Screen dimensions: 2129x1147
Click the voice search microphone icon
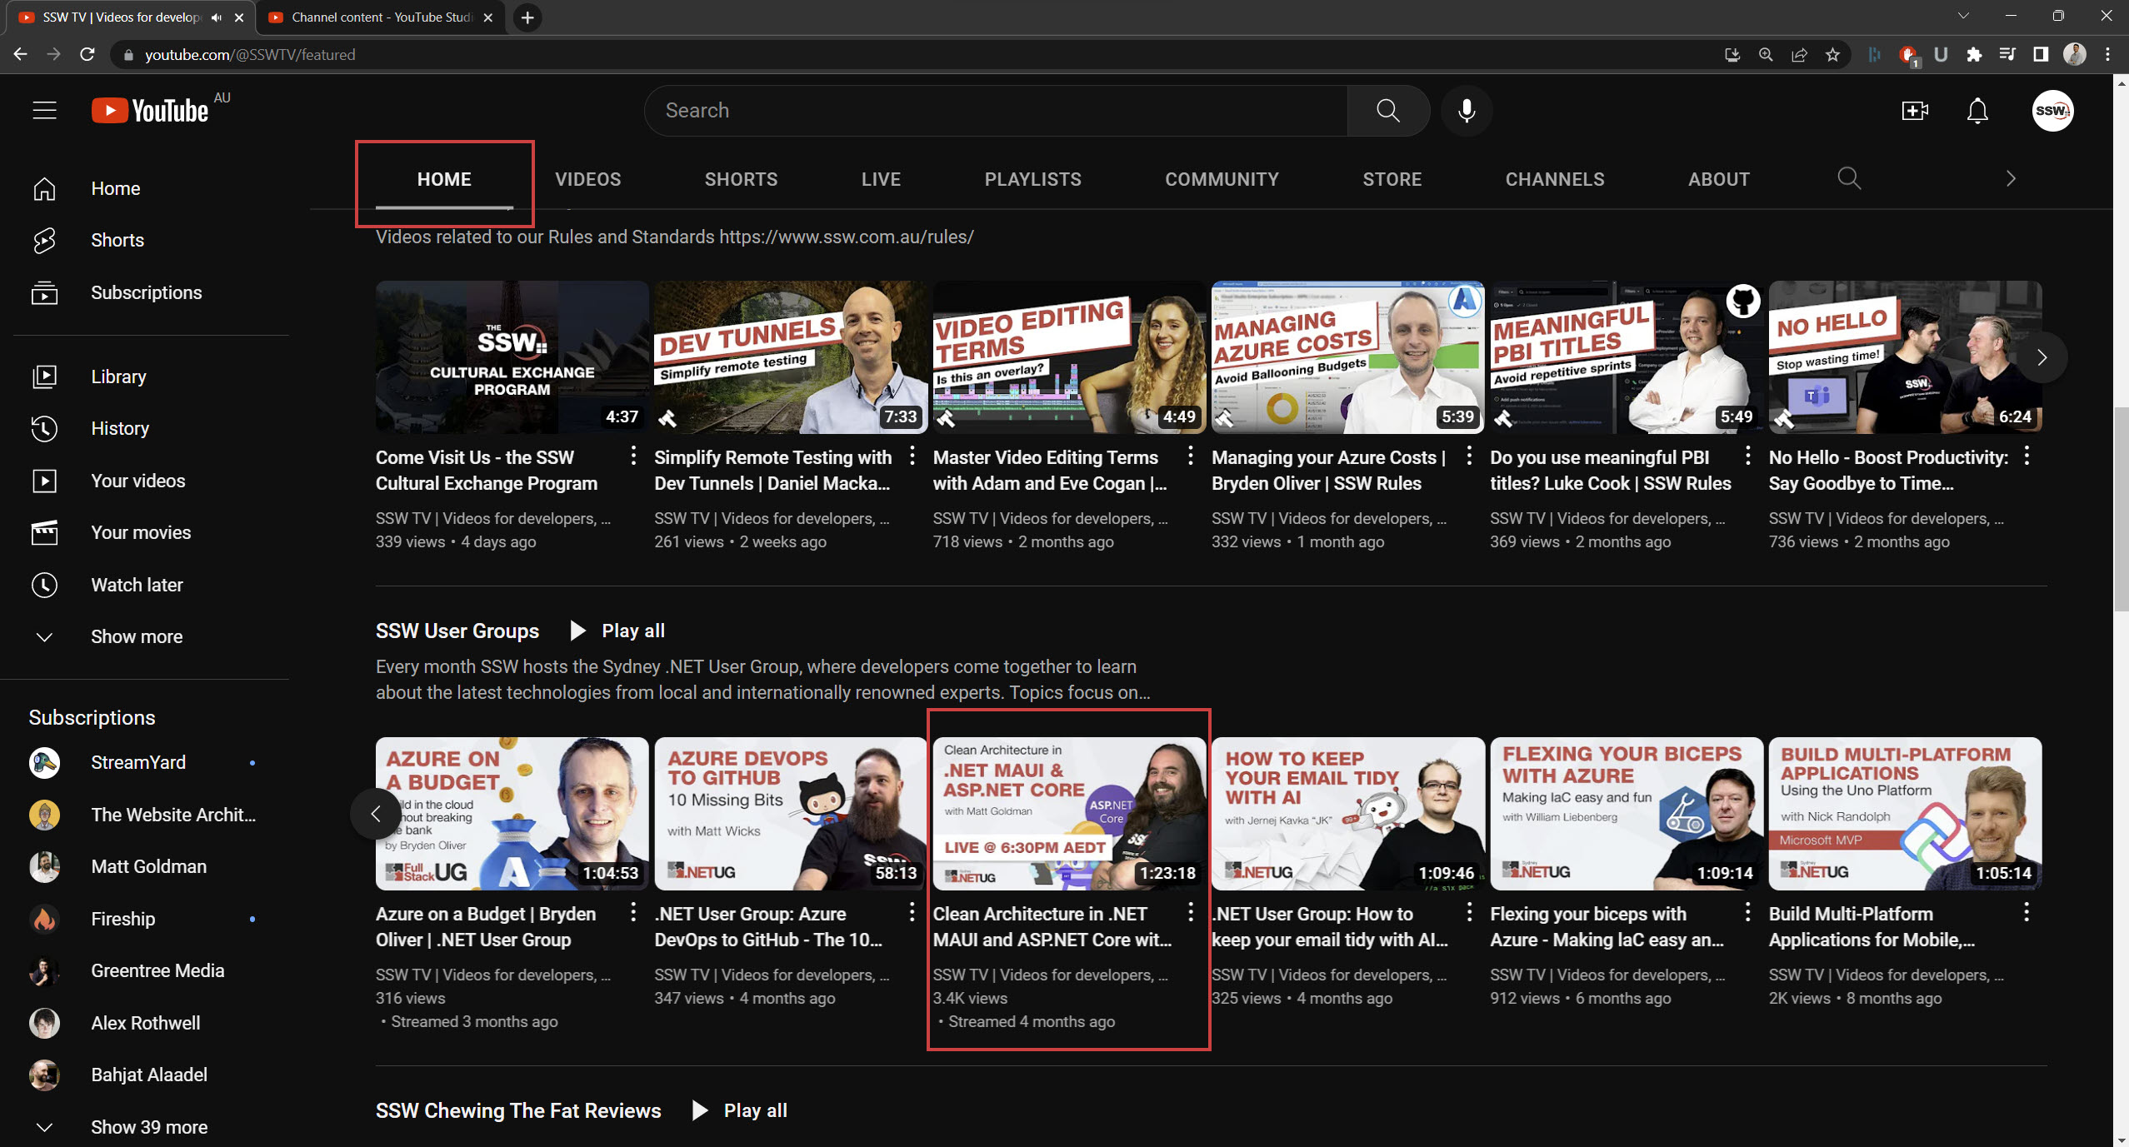pyautogui.click(x=1466, y=110)
